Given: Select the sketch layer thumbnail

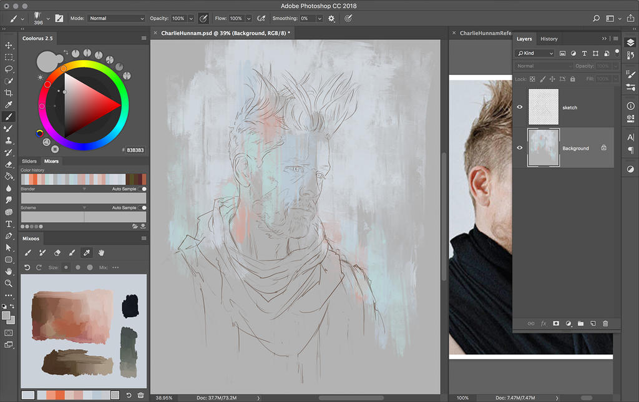Looking at the screenshot, I should pyautogui.click(x=543, y=107).
